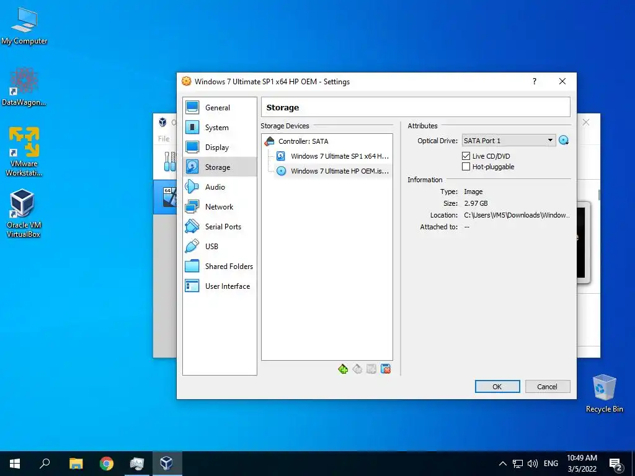635x476 pixels.
Task: Open File Explorer from the taskbar
Action: pyautogui.click(x=76, y=464)
